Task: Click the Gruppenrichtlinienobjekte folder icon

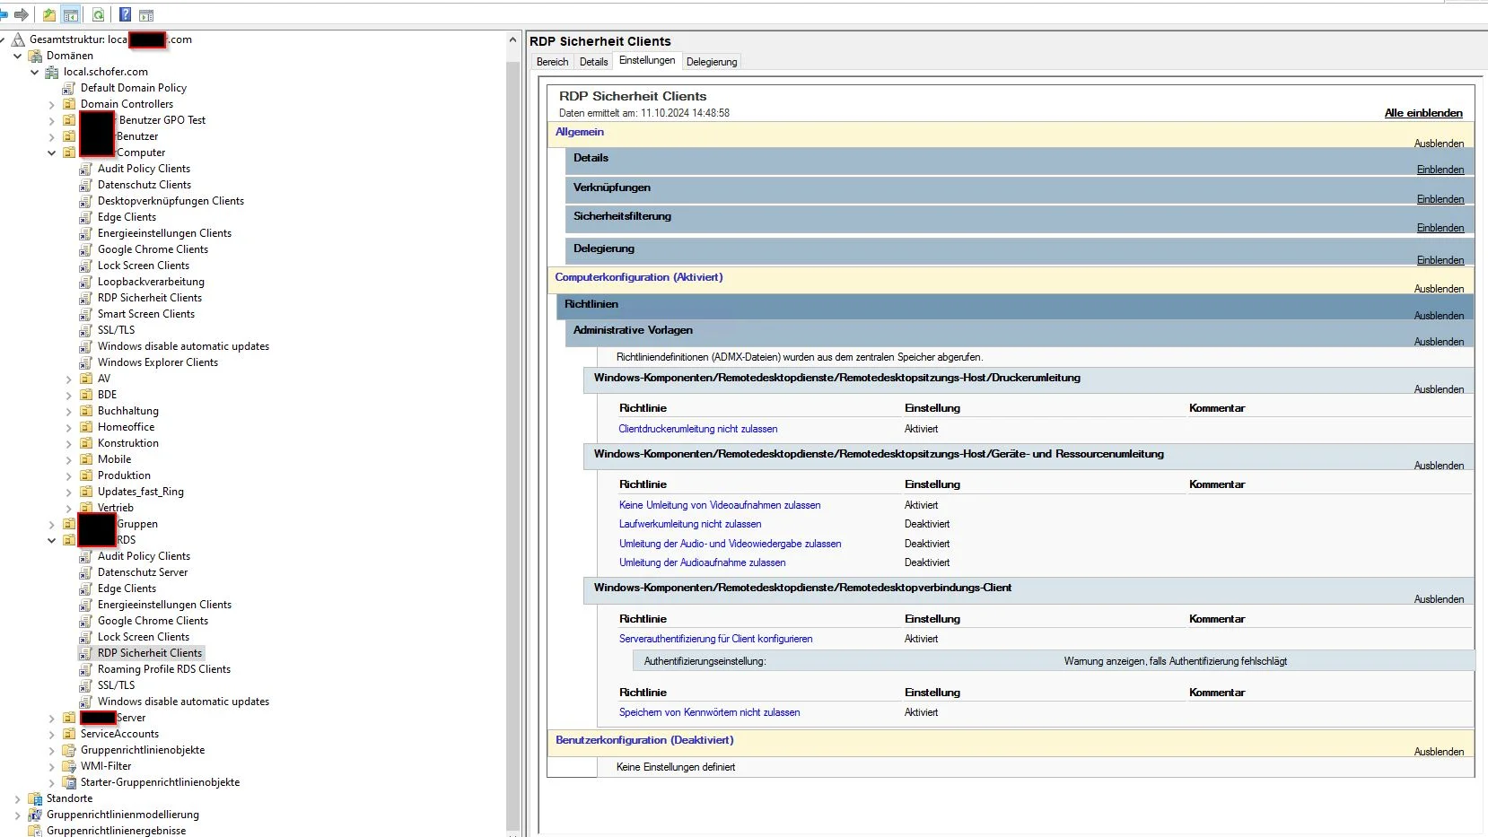Action: 69,750
